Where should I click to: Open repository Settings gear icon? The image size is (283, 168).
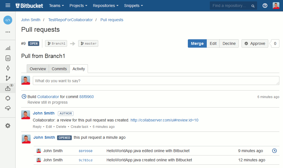click(8, 126)
